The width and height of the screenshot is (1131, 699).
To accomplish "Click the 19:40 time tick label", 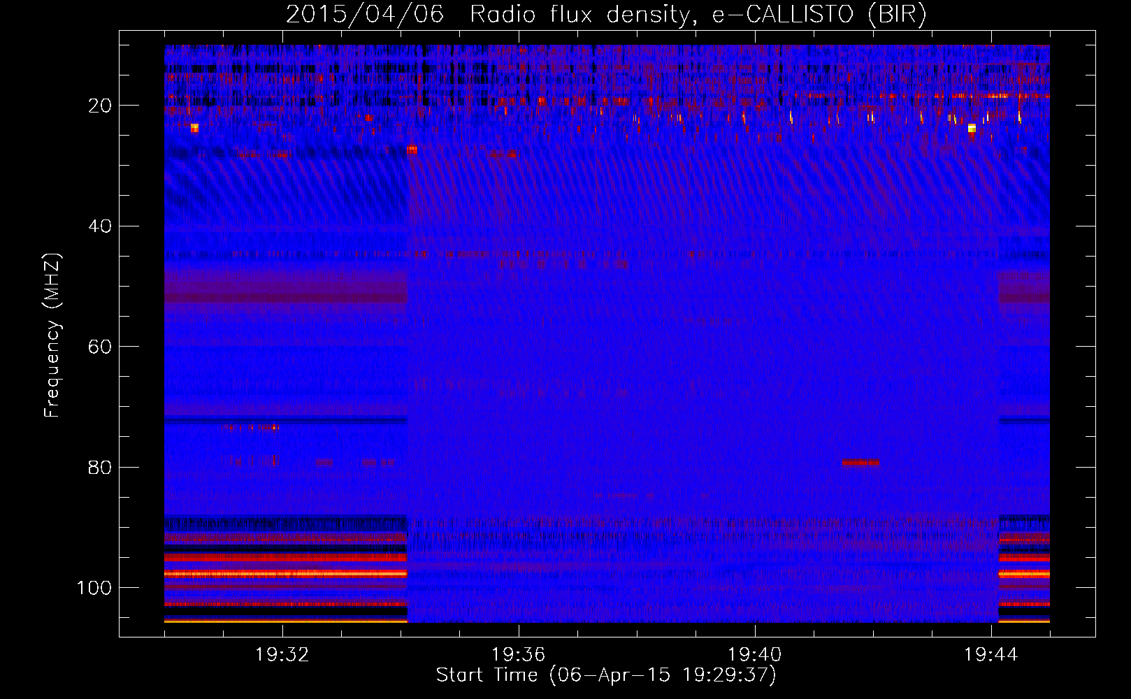I will point(755,655).
